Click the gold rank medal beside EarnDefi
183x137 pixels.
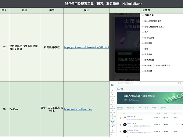(120, 118)
